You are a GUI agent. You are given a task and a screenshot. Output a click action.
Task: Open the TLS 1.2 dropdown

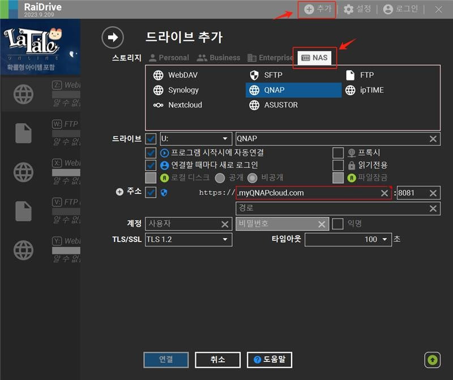[x=189, y=240]
